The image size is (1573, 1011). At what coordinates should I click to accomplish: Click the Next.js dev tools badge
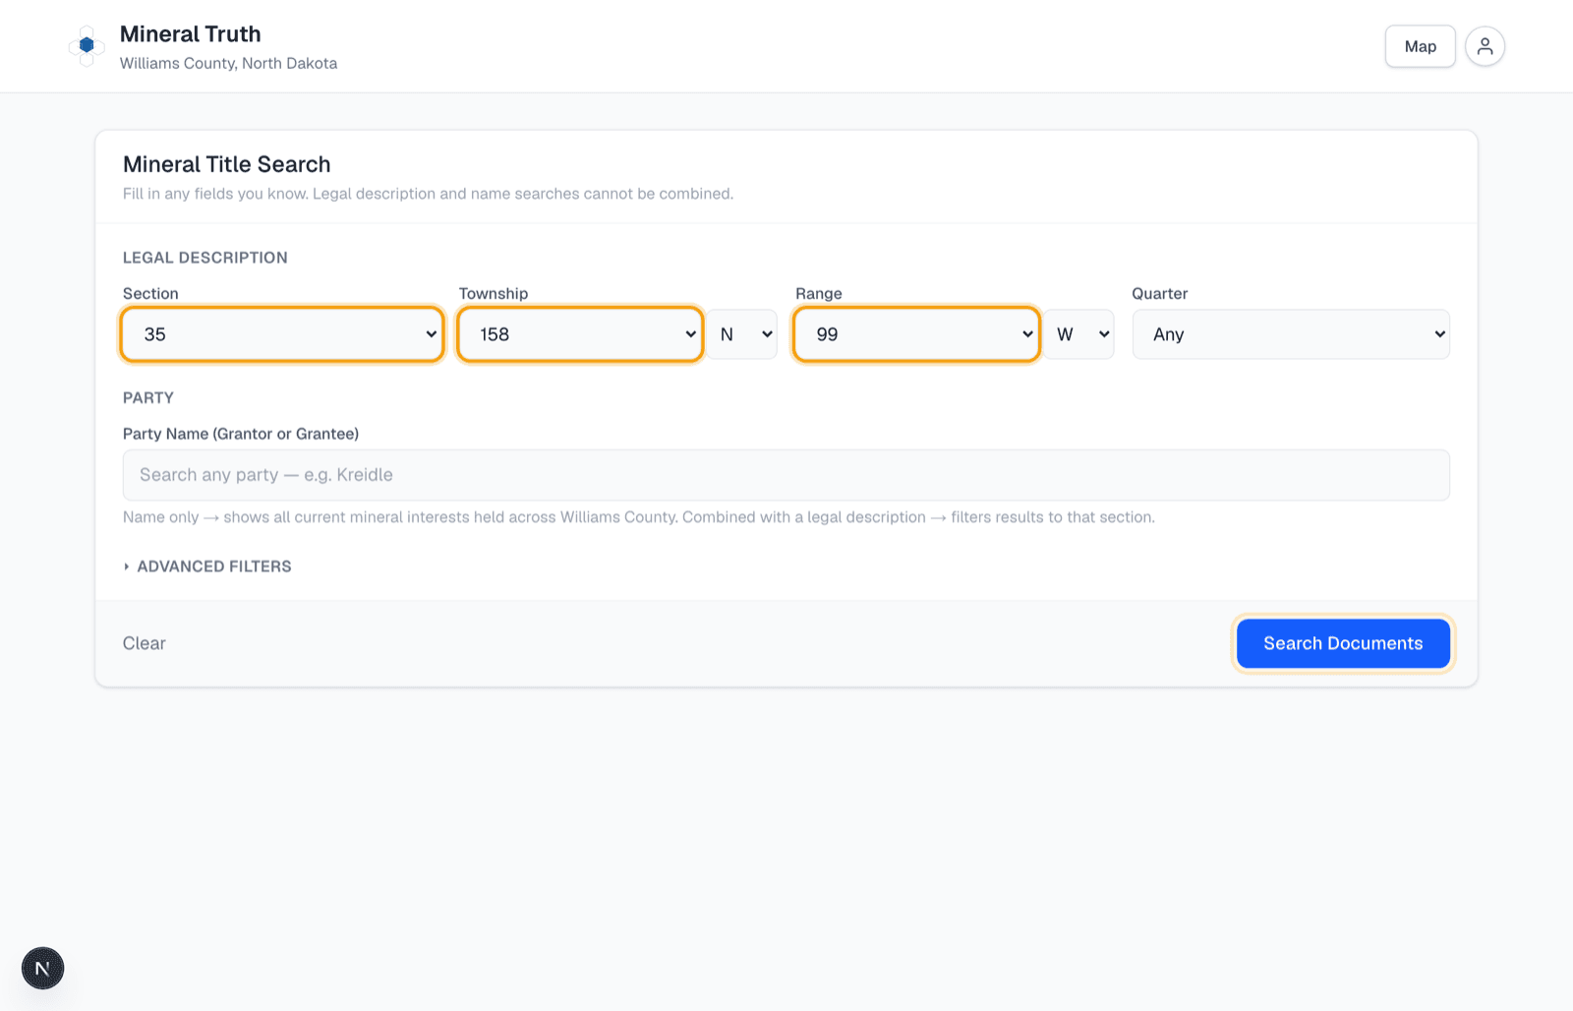click(43, 969)
